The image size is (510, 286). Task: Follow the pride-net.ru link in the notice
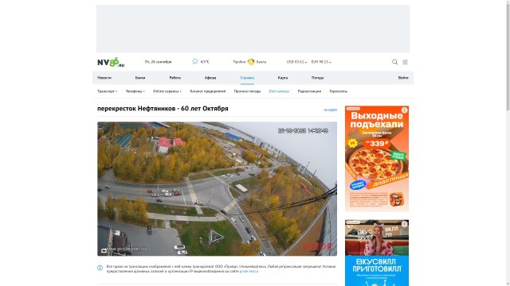point(249,271)
